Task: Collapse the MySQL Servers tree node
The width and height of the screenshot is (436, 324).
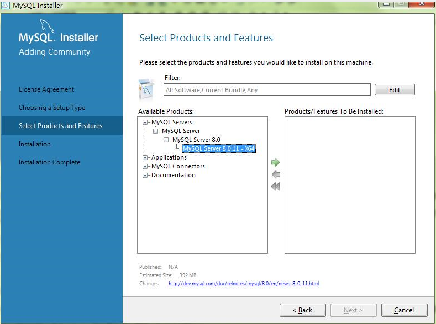Action: (145, 122)
